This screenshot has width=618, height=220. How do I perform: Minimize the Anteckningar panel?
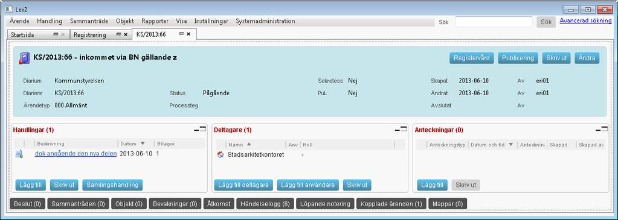point(598,130)
